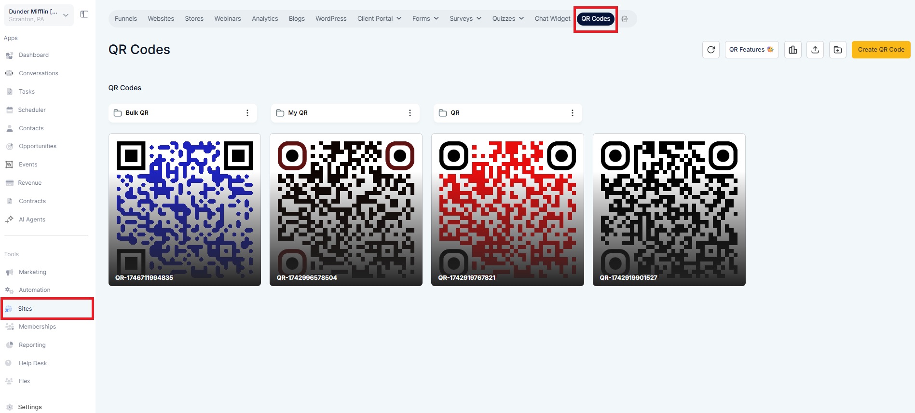The image size is (915, 413).
Task: Select the QR Codes tab
Action: click(x=596, y=19)
